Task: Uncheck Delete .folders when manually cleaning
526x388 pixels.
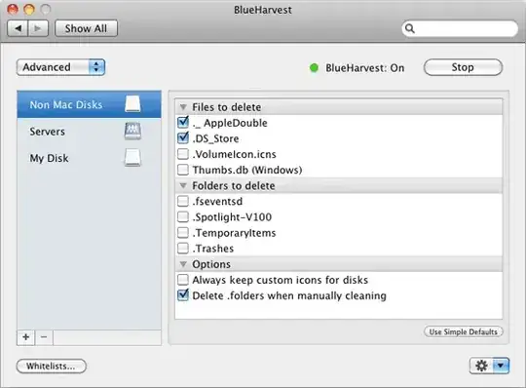Action: [x=183, y=294]
